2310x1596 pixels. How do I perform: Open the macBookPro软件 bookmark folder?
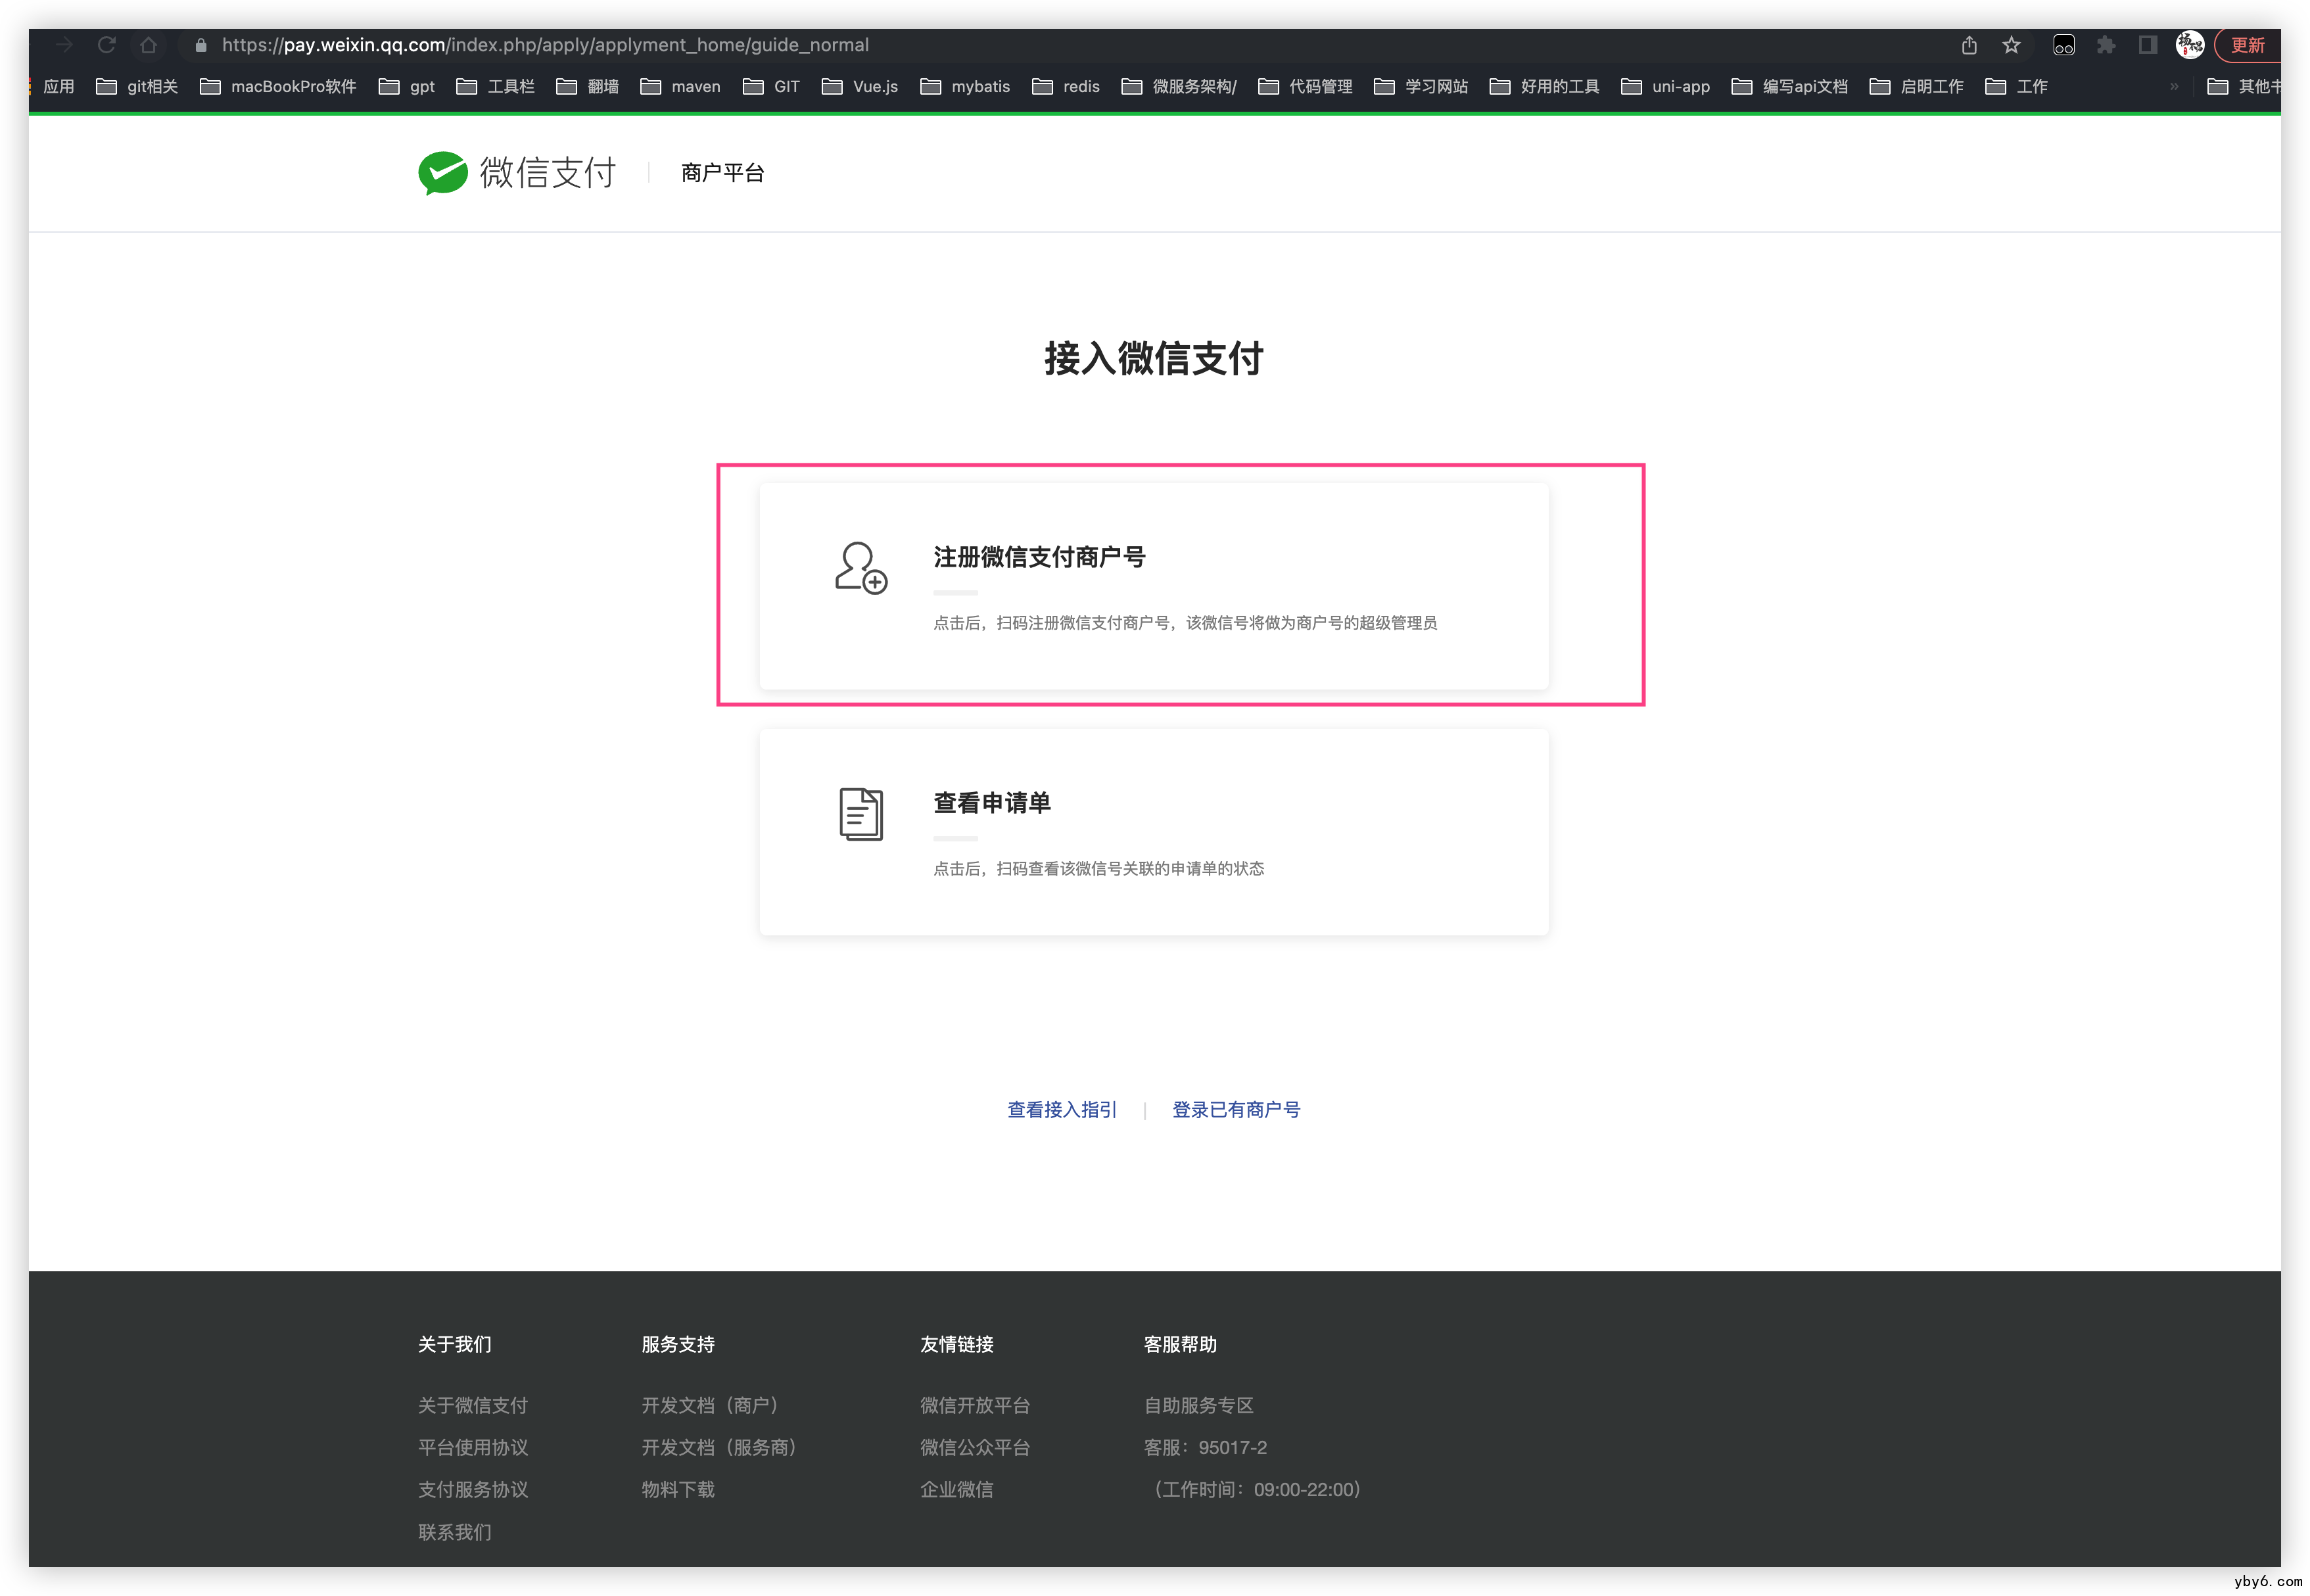coord(278,87)
